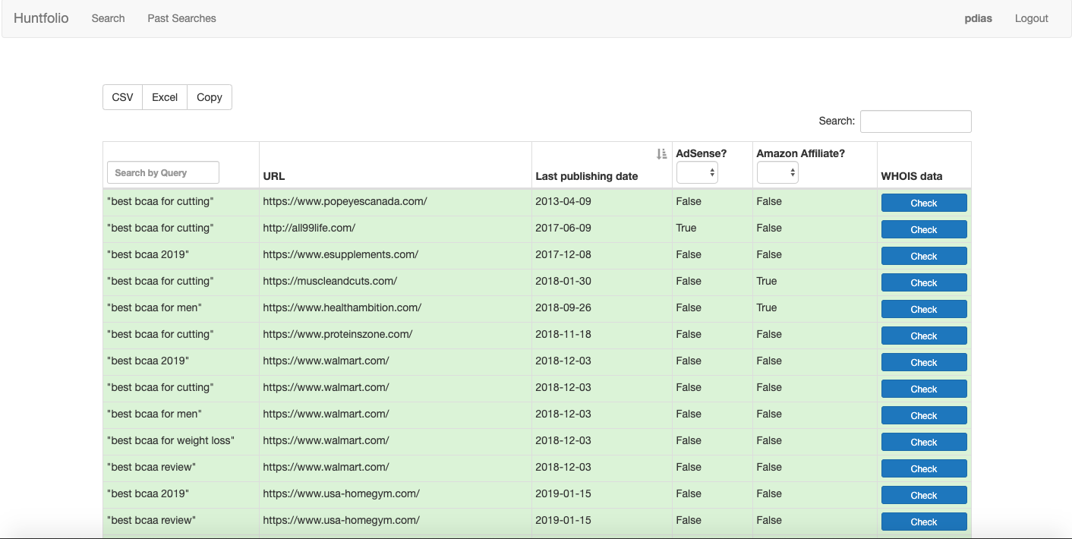
Task: Copy the table data to clipboard
Action: 210,97
